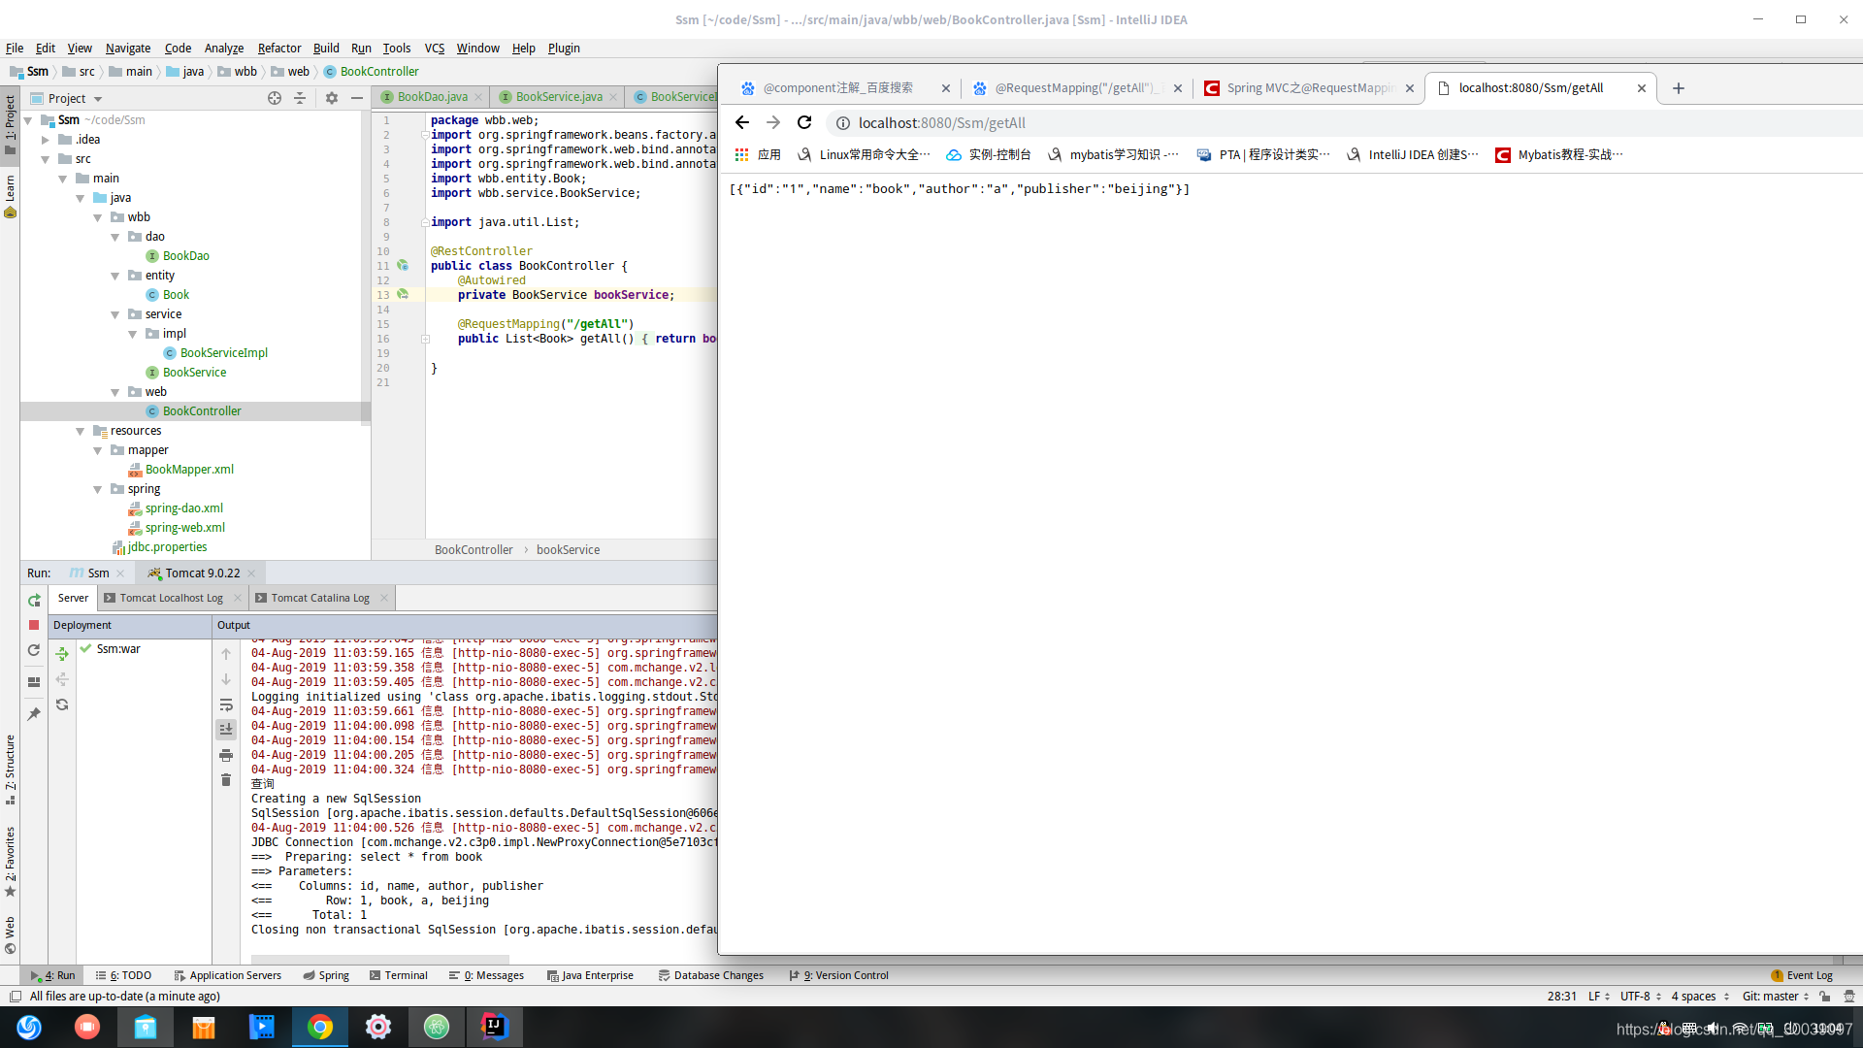Click the browser forward arrow
The width and height of the screenshot is (1863, 1048).
[773, 122]
